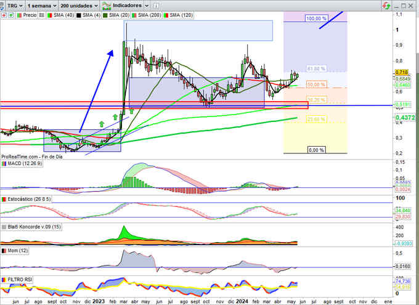Image resolution: width=419 pixels, height=305 pixels.
Task: Open the TRG ticker dropdown
Action: click(15, 6)
